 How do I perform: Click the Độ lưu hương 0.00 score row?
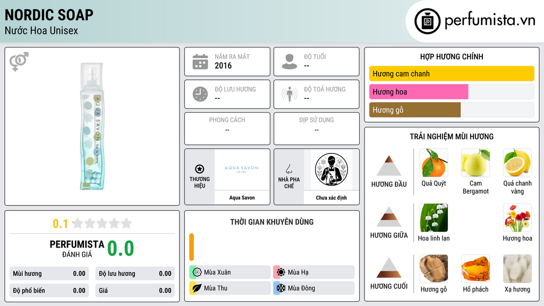[135, 274]
